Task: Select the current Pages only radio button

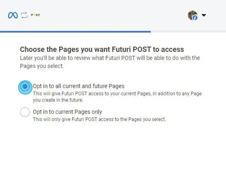Action: click(x=25, y=112)
